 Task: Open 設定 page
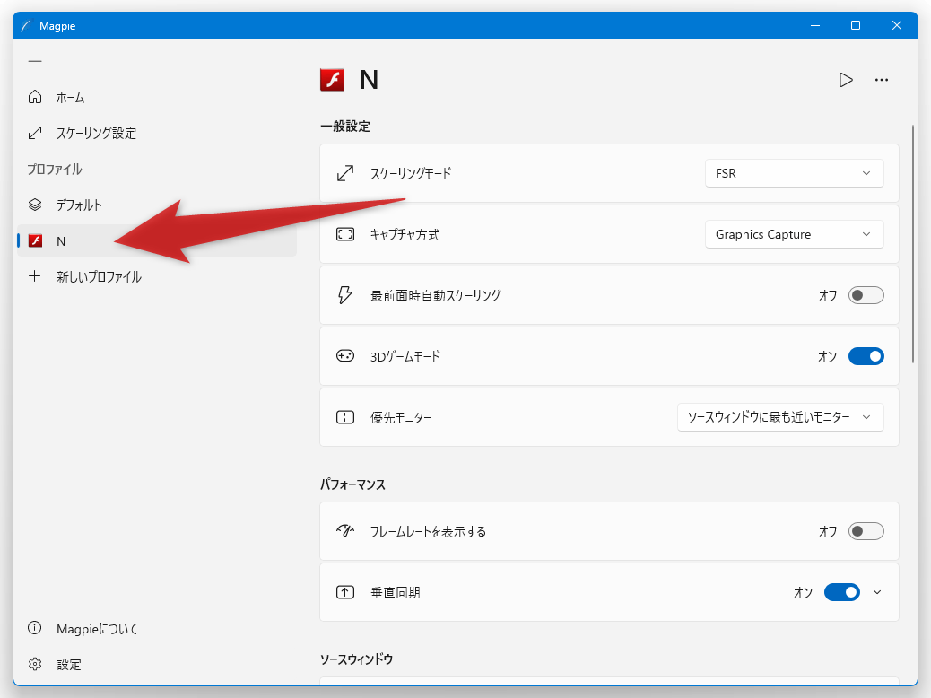pos(157,664)
